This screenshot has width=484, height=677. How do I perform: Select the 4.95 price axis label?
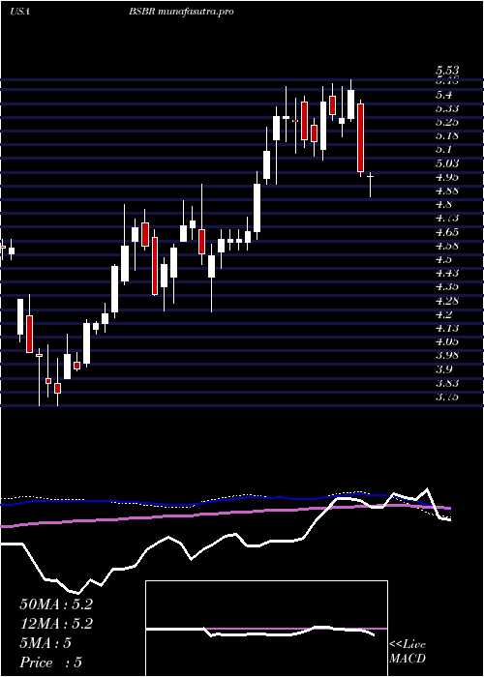tap(447, 177)
